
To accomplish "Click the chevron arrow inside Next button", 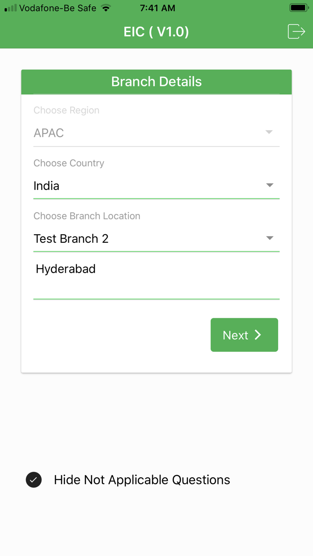I will coord(258,335).
